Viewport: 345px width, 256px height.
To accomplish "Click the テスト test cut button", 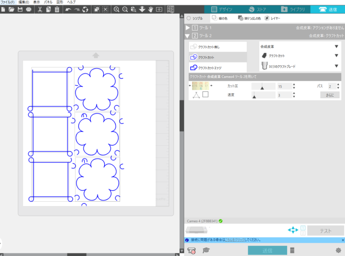I will 325,230.
